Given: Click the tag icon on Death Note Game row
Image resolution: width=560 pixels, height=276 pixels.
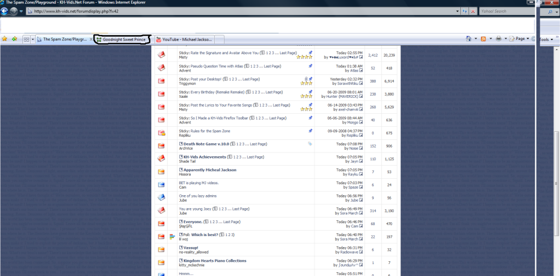Looking at the screenshot, I should point(310,144).
